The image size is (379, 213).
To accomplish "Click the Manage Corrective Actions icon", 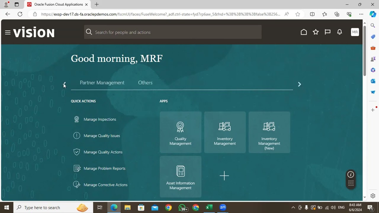I will [77, 185].
